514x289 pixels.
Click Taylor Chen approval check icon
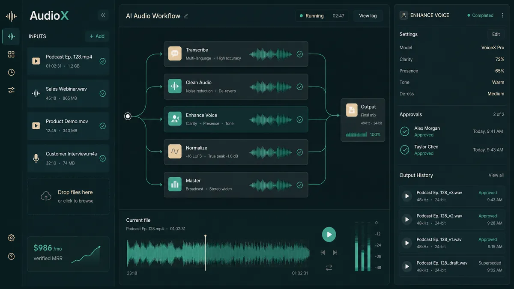point(405,150)
